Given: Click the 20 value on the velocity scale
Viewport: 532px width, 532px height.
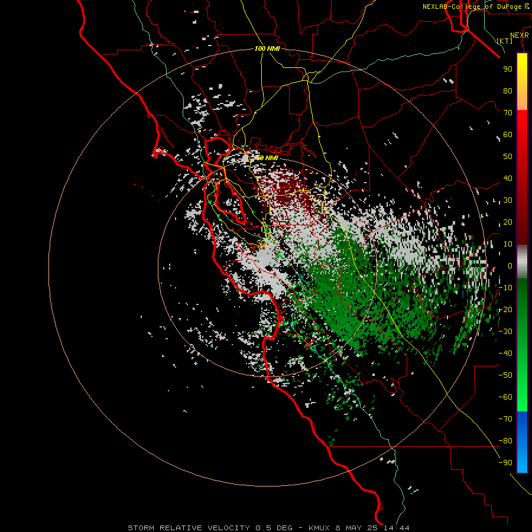Looking at the screenshot, I should coord(508,222).
